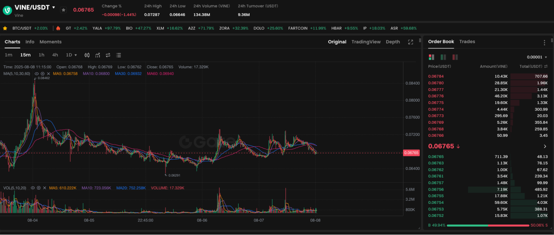
Task: Expand chart to fullscreen
Action: pos(410,42)
